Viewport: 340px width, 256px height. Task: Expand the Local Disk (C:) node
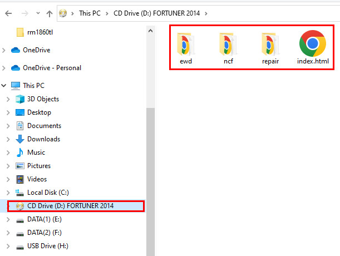pos(8,193)
